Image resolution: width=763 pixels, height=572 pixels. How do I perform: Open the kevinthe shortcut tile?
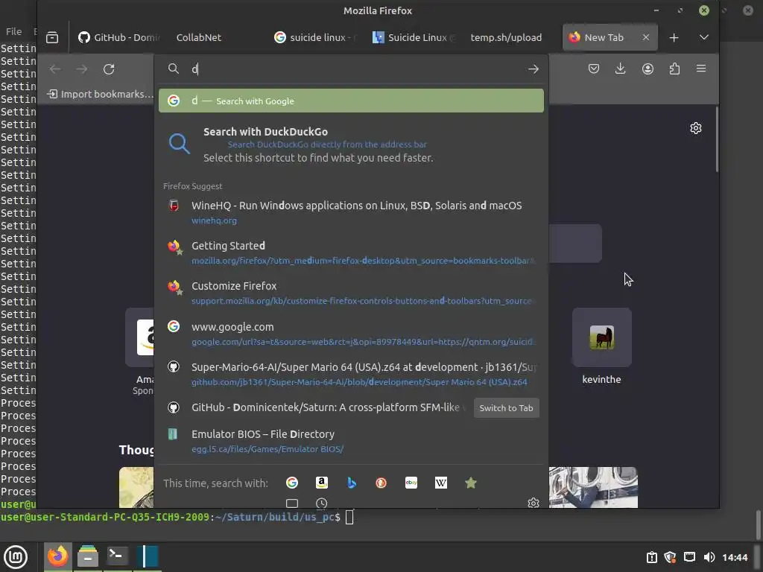602,346
